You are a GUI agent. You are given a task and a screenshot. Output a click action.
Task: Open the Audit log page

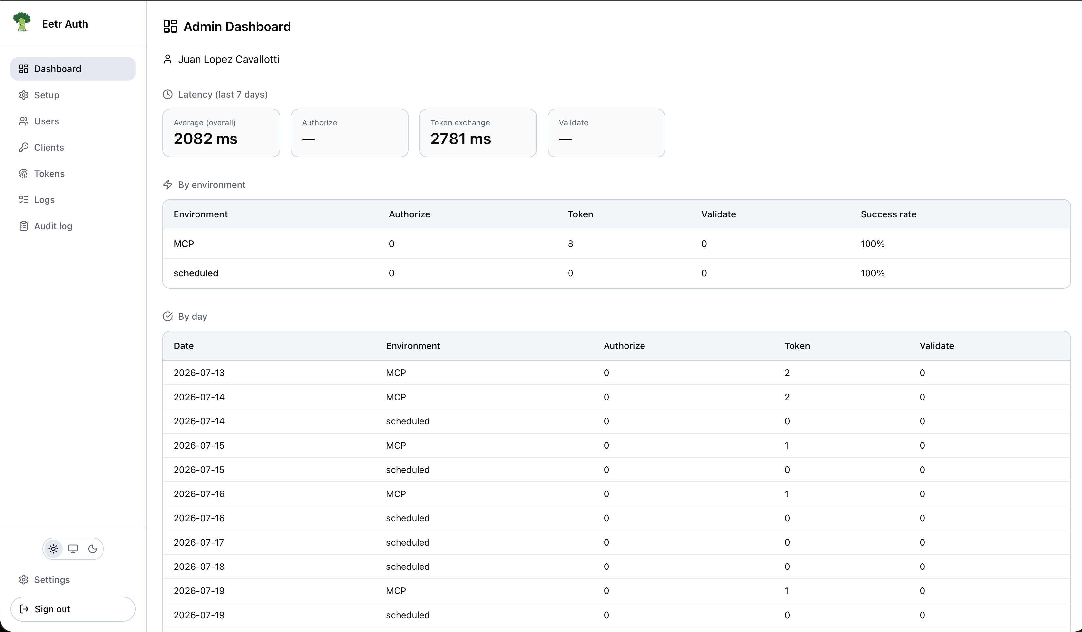[73, 226]
